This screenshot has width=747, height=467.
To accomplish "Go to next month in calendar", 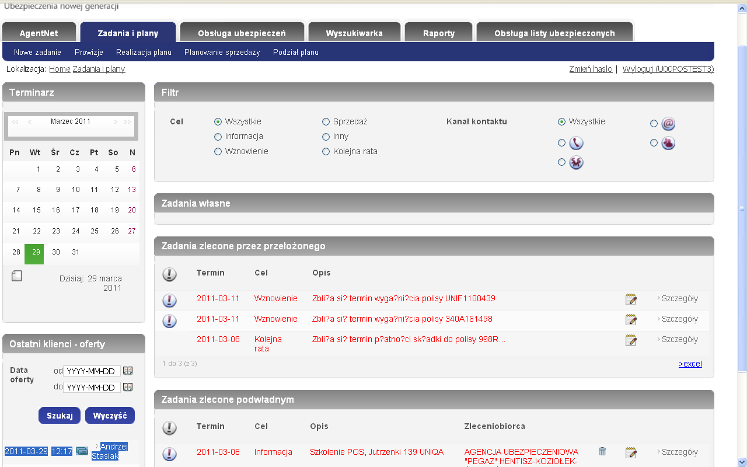I will point(116,122).
